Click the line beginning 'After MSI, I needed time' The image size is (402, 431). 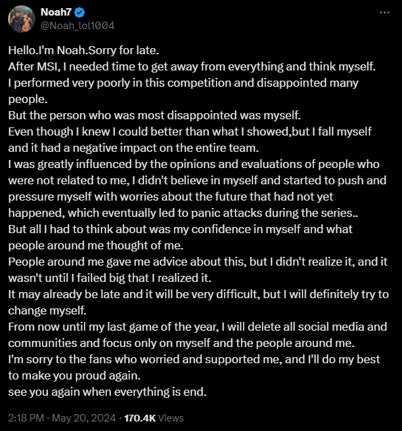[x=192, y=66]
